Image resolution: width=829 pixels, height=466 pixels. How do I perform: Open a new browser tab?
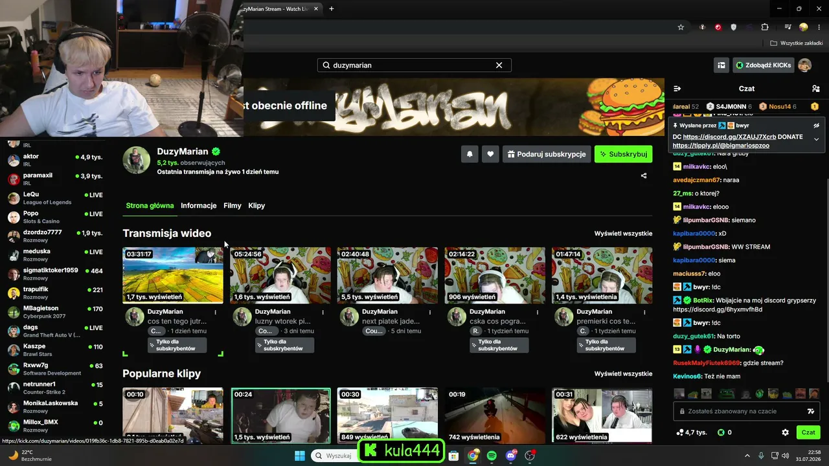[332, 8]
